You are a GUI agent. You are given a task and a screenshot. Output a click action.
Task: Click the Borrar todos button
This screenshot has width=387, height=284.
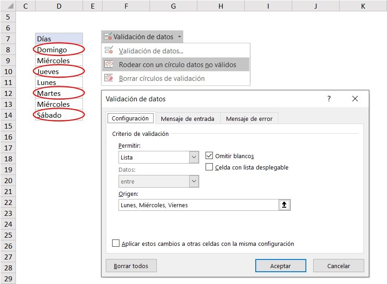(131, 265)
